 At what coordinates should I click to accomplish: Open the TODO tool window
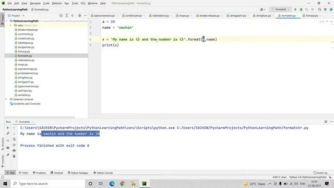coord(23,173)
